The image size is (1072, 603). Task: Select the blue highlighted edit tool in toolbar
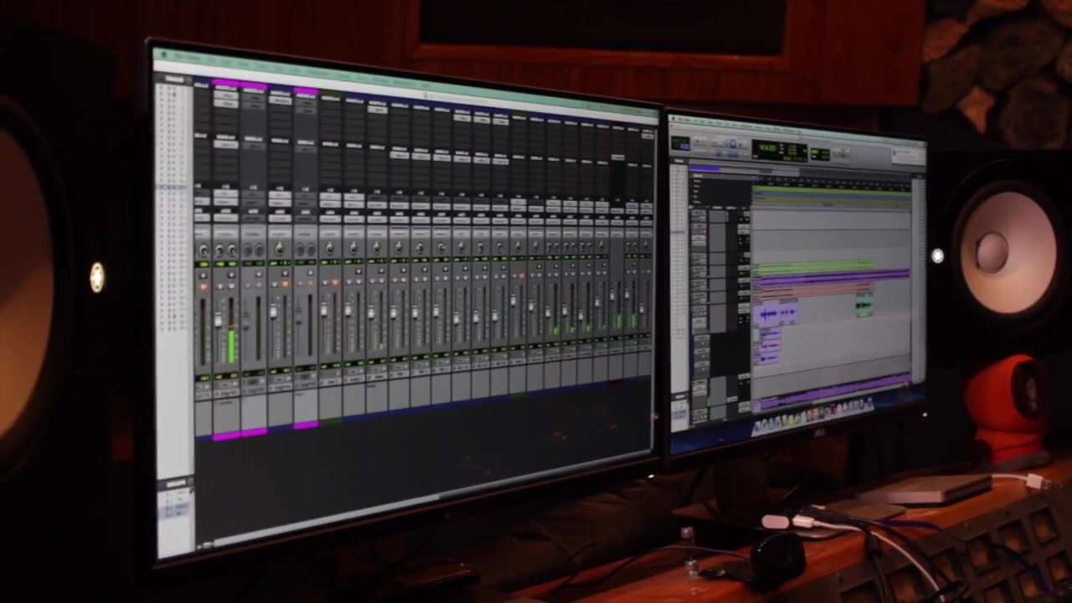tap(733, 144)
